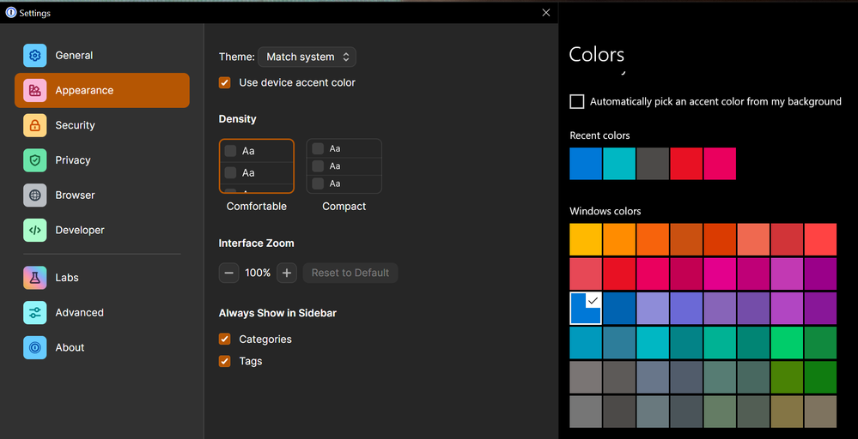Disable Categories in sidebar checkbox
Image resolution: width=858 pixels, height=439 pixels.
[x=225, y=340]
